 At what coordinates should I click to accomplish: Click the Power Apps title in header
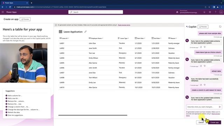[x=12, y=12]
